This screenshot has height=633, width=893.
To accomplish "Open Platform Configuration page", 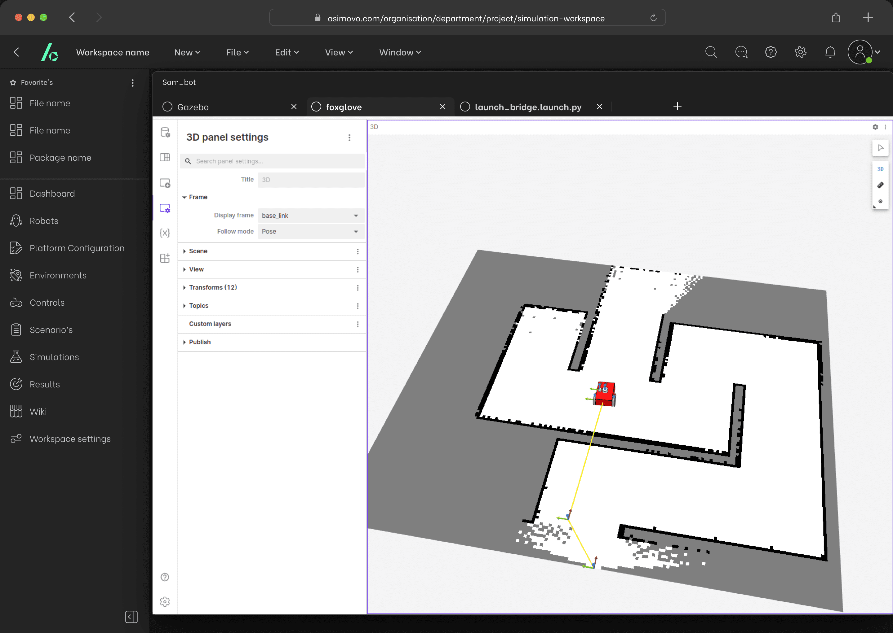I will (x=77, y=248).
